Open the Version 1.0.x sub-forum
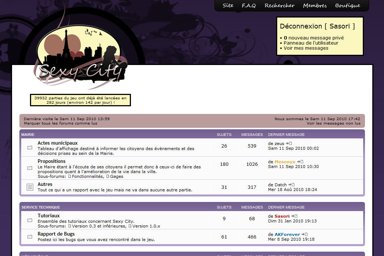 pyautogui.click(x=146, y=226)
